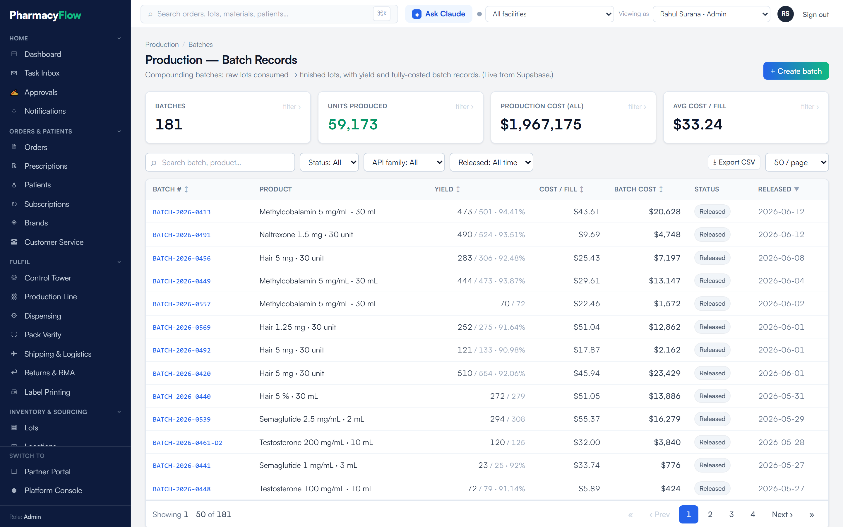Click the Notifications circle icon
This screenshot has width=843, height=527.
click(14, 111)
